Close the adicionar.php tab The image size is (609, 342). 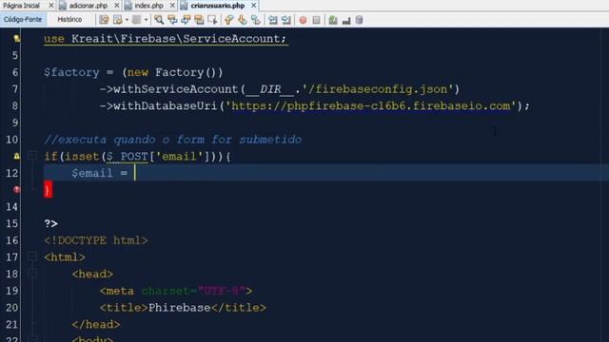click(117, 6)
